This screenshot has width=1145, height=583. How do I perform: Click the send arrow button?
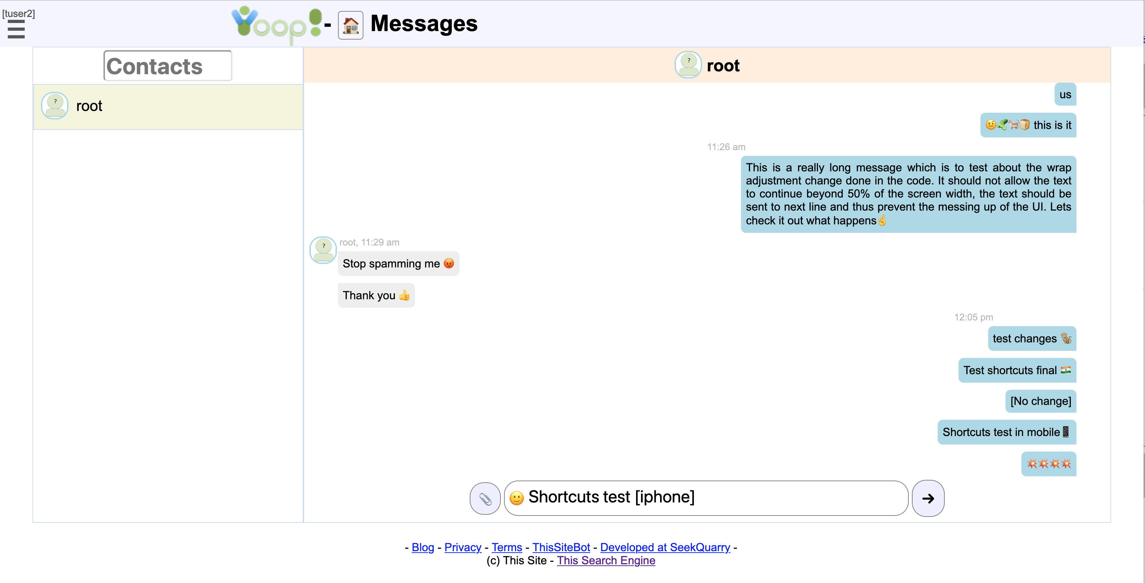(x=928, y=497)
